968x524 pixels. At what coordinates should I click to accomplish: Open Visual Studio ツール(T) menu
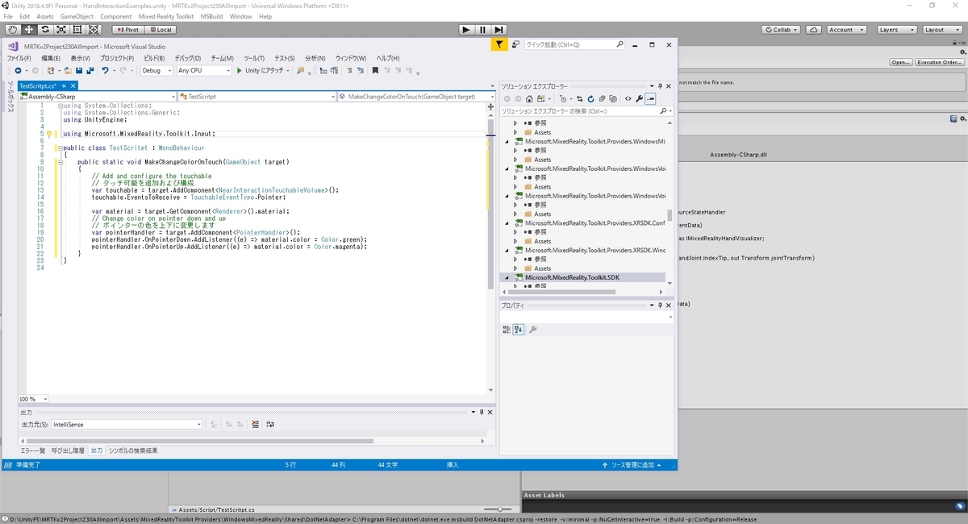click(x=254, y=58)
